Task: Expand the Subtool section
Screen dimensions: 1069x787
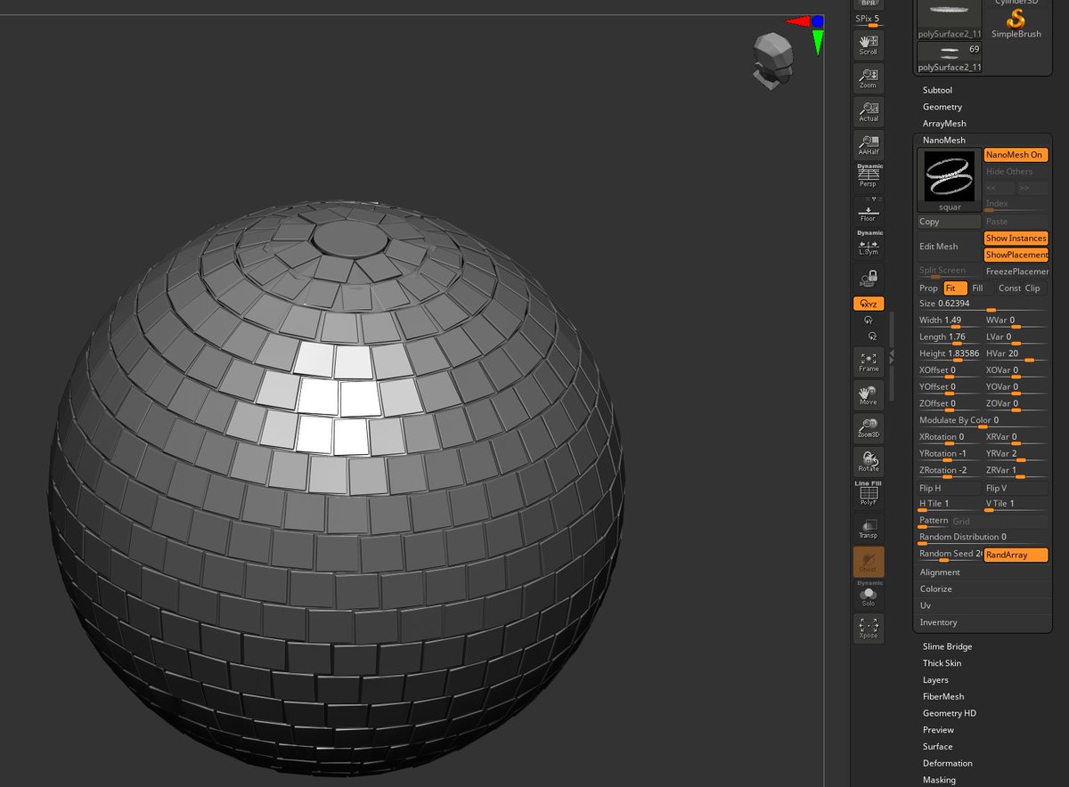Action: (937, 91)
